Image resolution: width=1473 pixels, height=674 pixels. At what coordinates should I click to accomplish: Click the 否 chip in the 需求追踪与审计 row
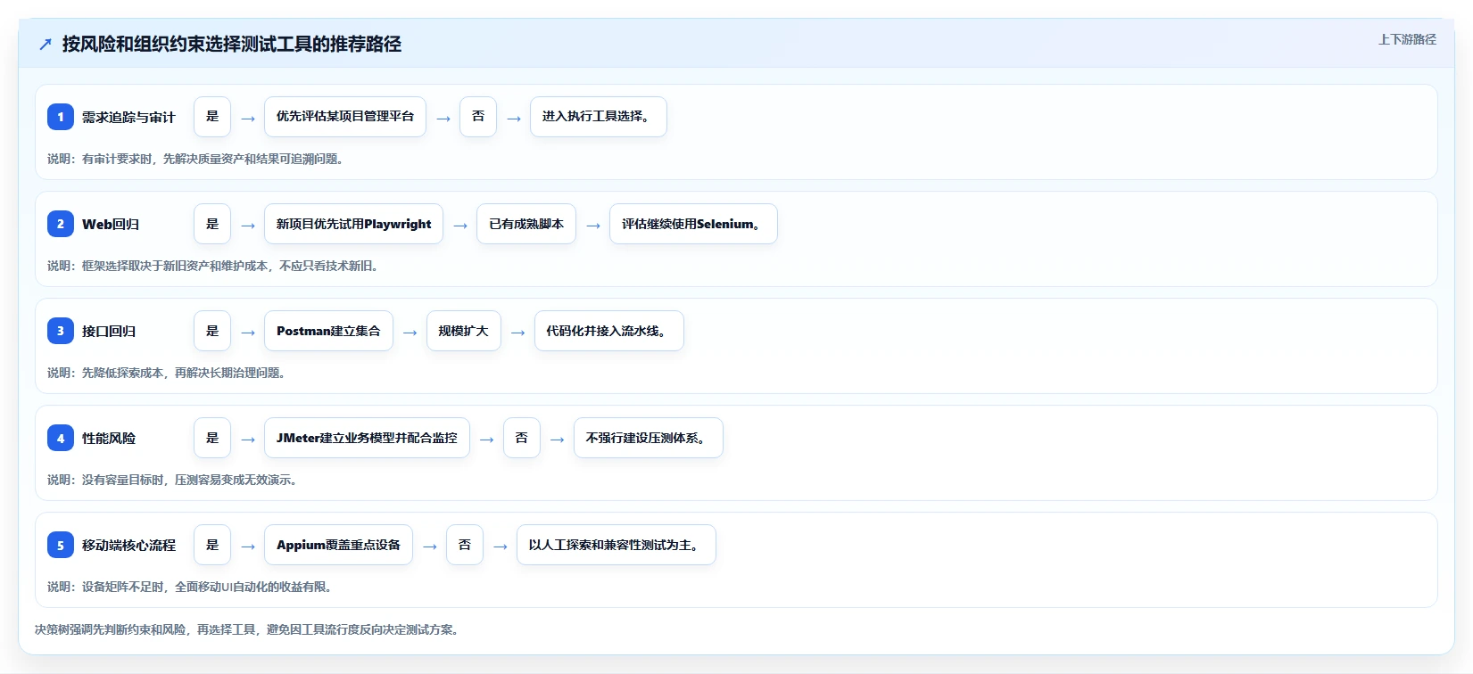click(x=478, y=117)
